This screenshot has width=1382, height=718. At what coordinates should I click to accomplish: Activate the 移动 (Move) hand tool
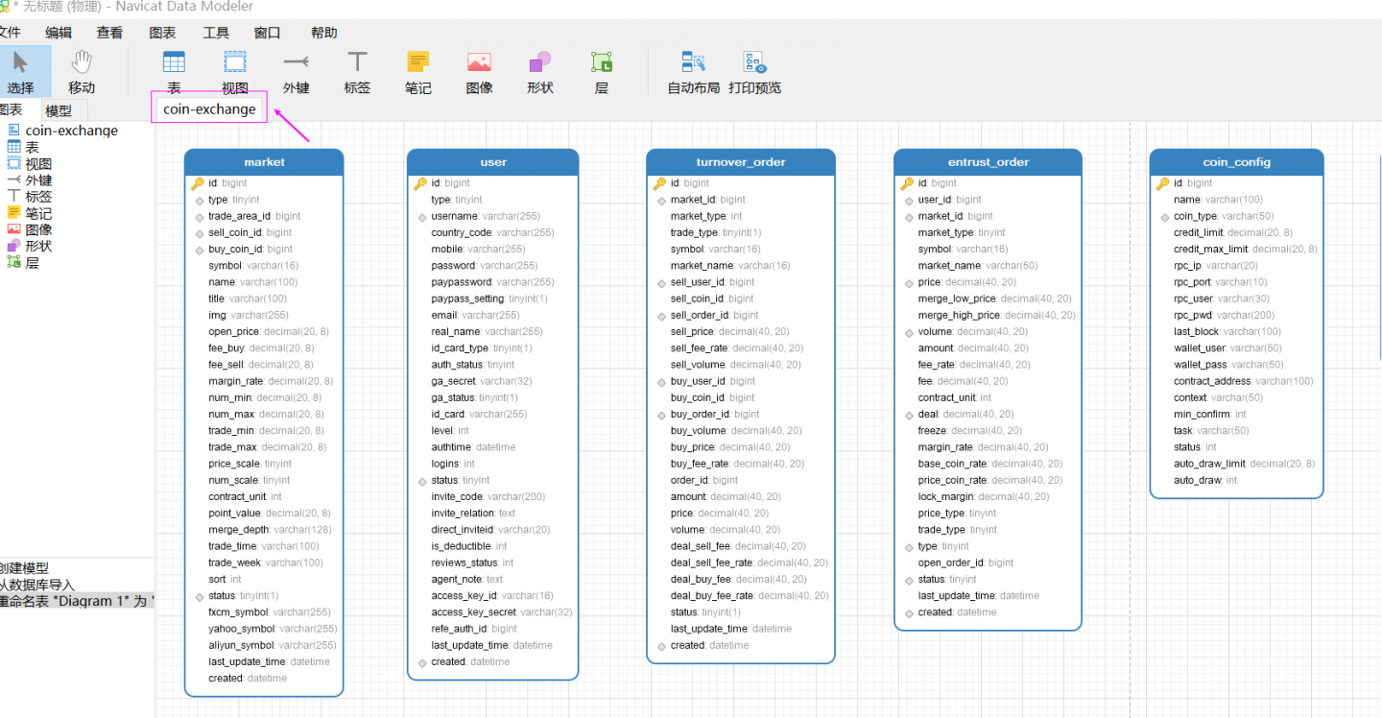click(82, 71)
